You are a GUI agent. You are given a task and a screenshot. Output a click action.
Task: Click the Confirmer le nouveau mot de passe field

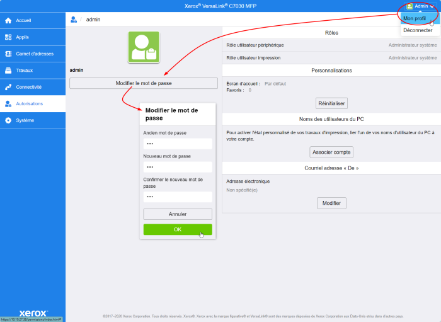[x=178, y=197]
